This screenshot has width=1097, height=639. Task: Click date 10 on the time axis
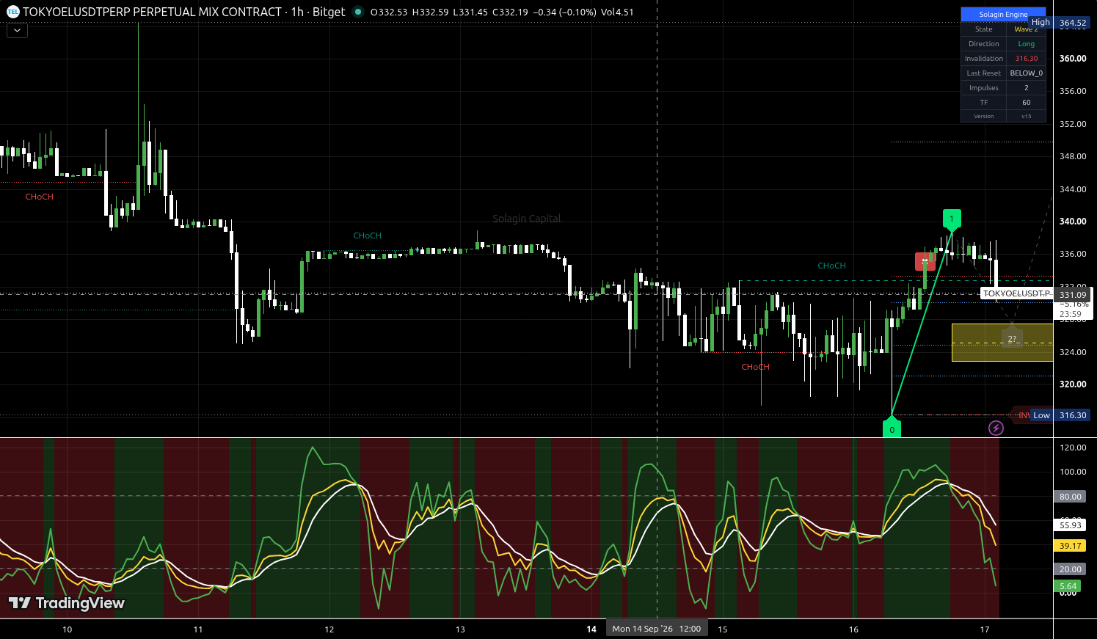point(68,629)
